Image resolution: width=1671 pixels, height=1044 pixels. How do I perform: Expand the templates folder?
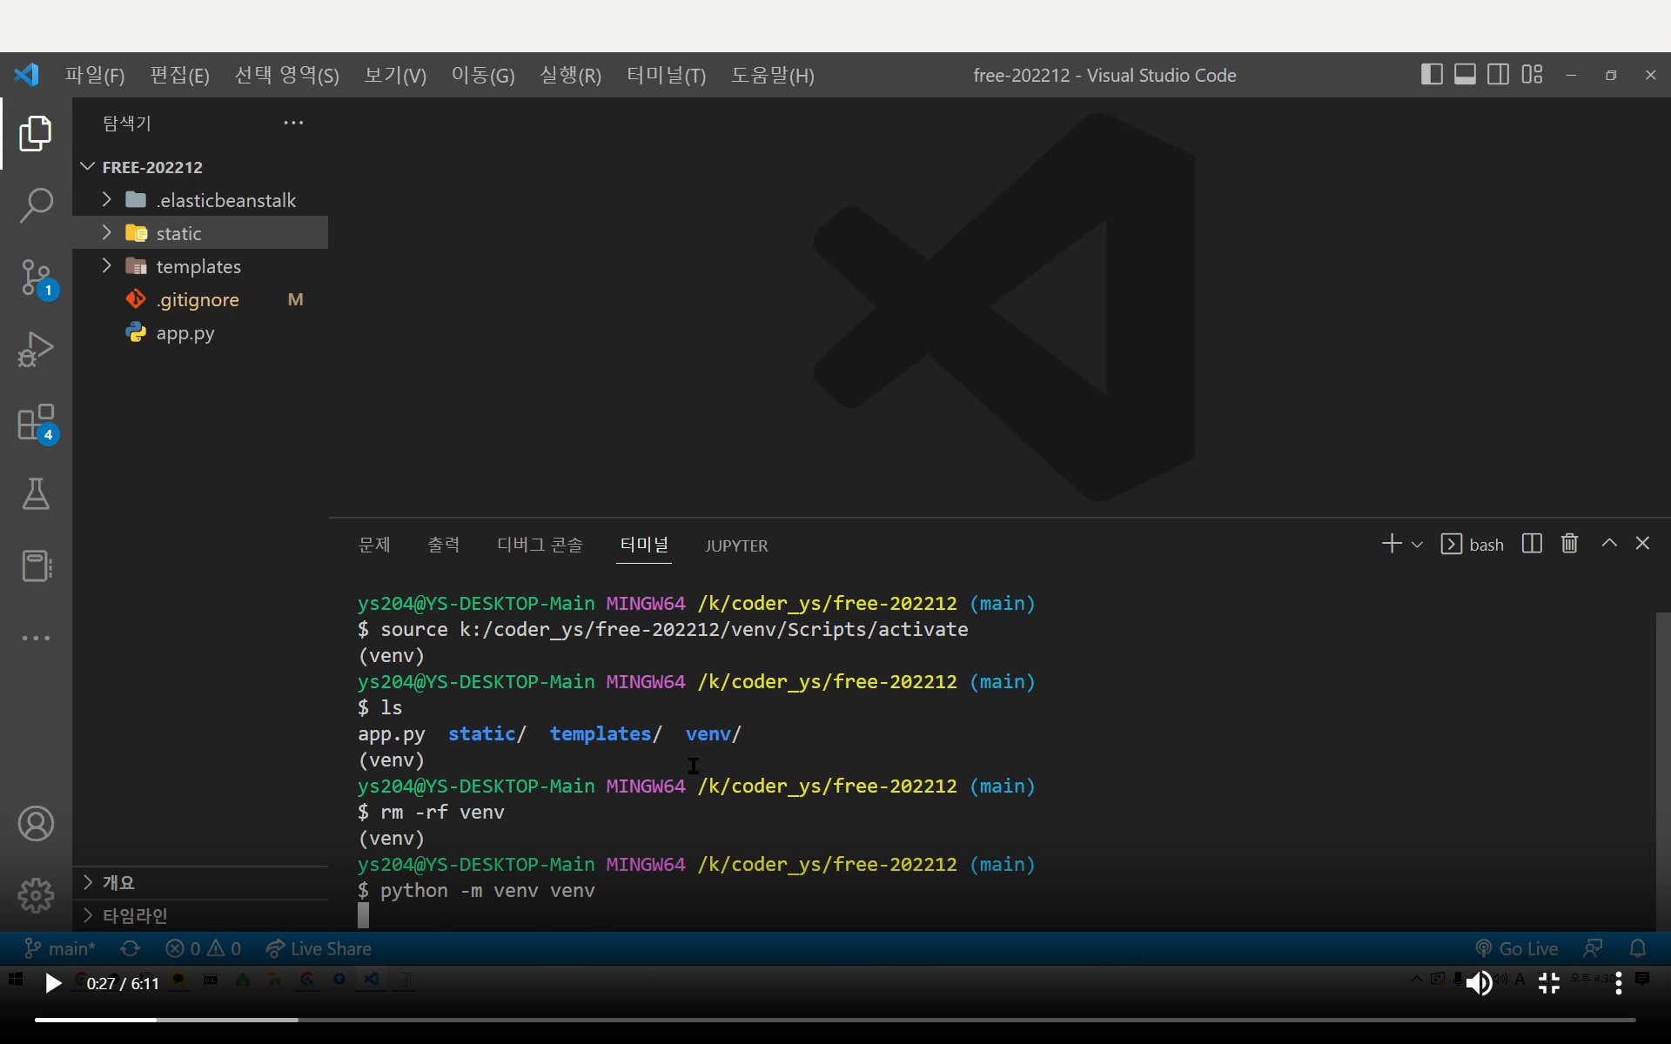(x=200, y=266)
